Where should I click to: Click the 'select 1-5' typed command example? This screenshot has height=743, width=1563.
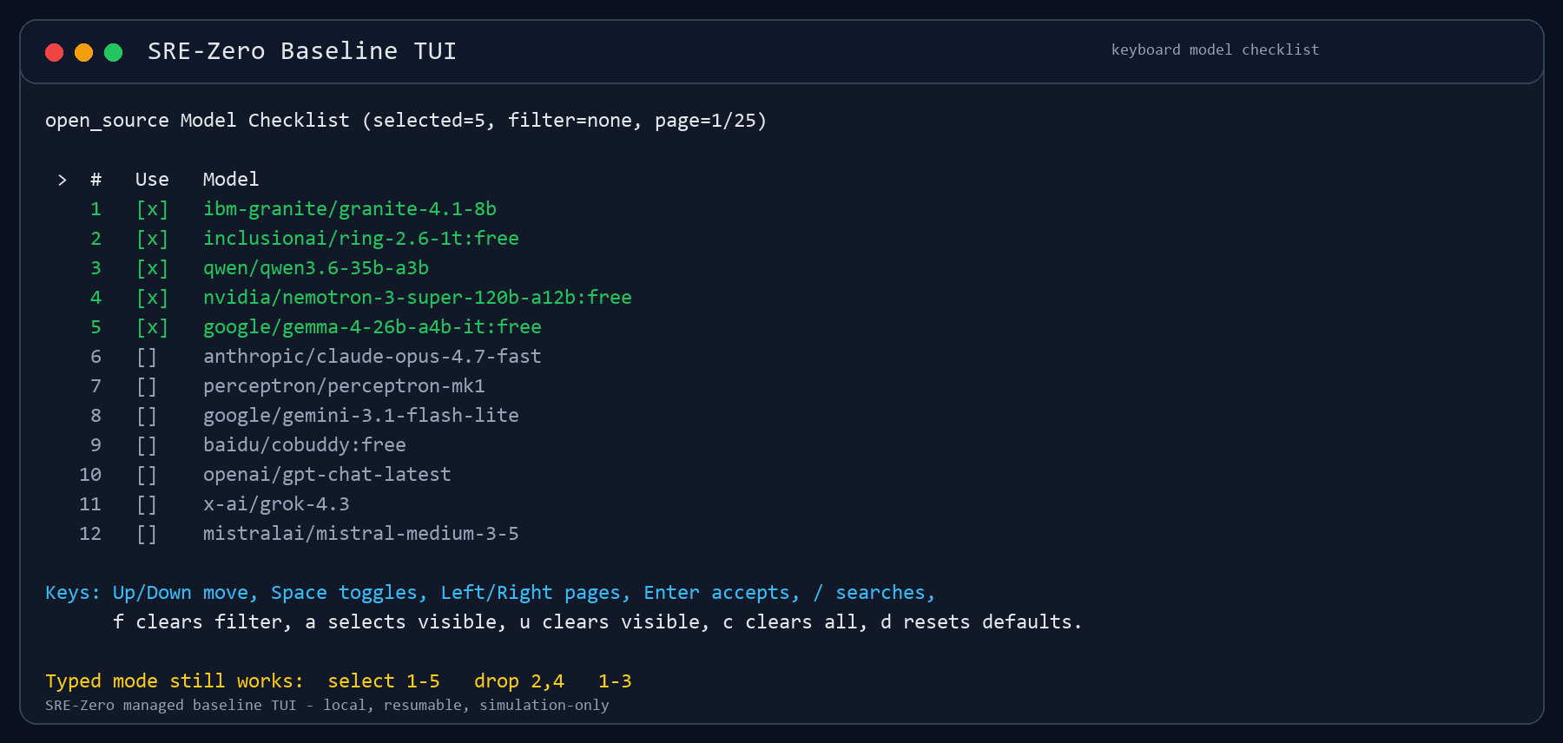coord(384,681)
